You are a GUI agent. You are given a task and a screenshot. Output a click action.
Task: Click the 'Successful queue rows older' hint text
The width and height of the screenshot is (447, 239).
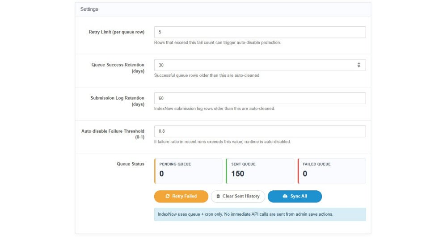click(207, 75)
